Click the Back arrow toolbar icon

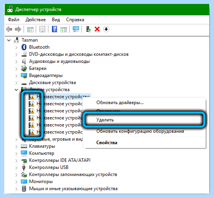(x=9, y=29)
